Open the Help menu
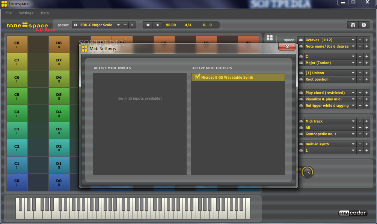Image resolution: width=377 pixels, height=224 pixels. (45, 13)
